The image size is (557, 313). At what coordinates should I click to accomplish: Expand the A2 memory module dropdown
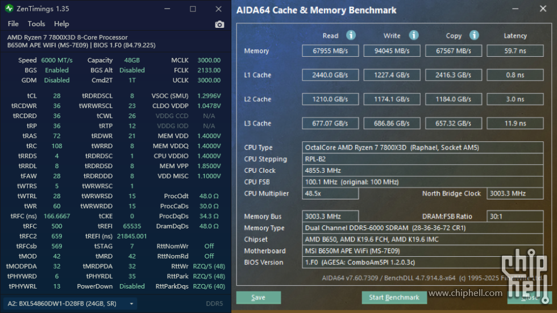pyautogui.click(x=70, y=303)
